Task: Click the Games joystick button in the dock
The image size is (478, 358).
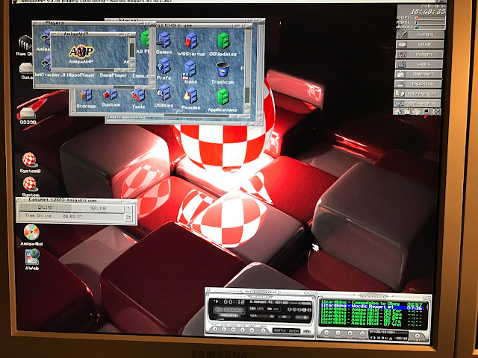Action: coord(419,64)
